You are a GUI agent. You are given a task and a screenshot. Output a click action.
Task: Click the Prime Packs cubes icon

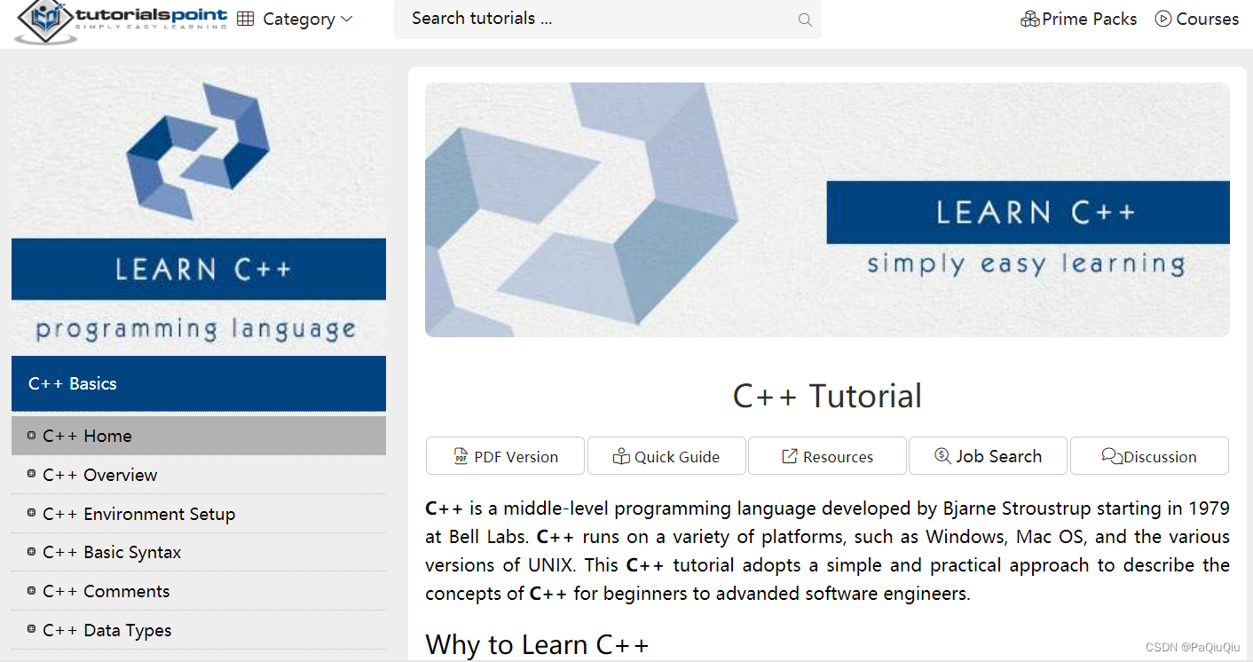[x=1030, y=19]
